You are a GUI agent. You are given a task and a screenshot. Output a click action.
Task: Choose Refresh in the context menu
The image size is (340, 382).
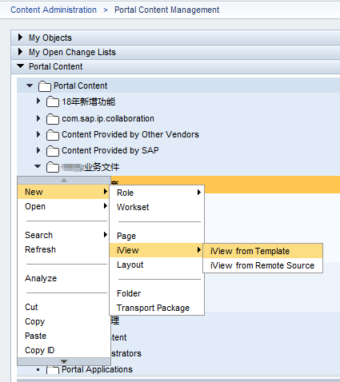pyautogui.click(x=63, y=249)
